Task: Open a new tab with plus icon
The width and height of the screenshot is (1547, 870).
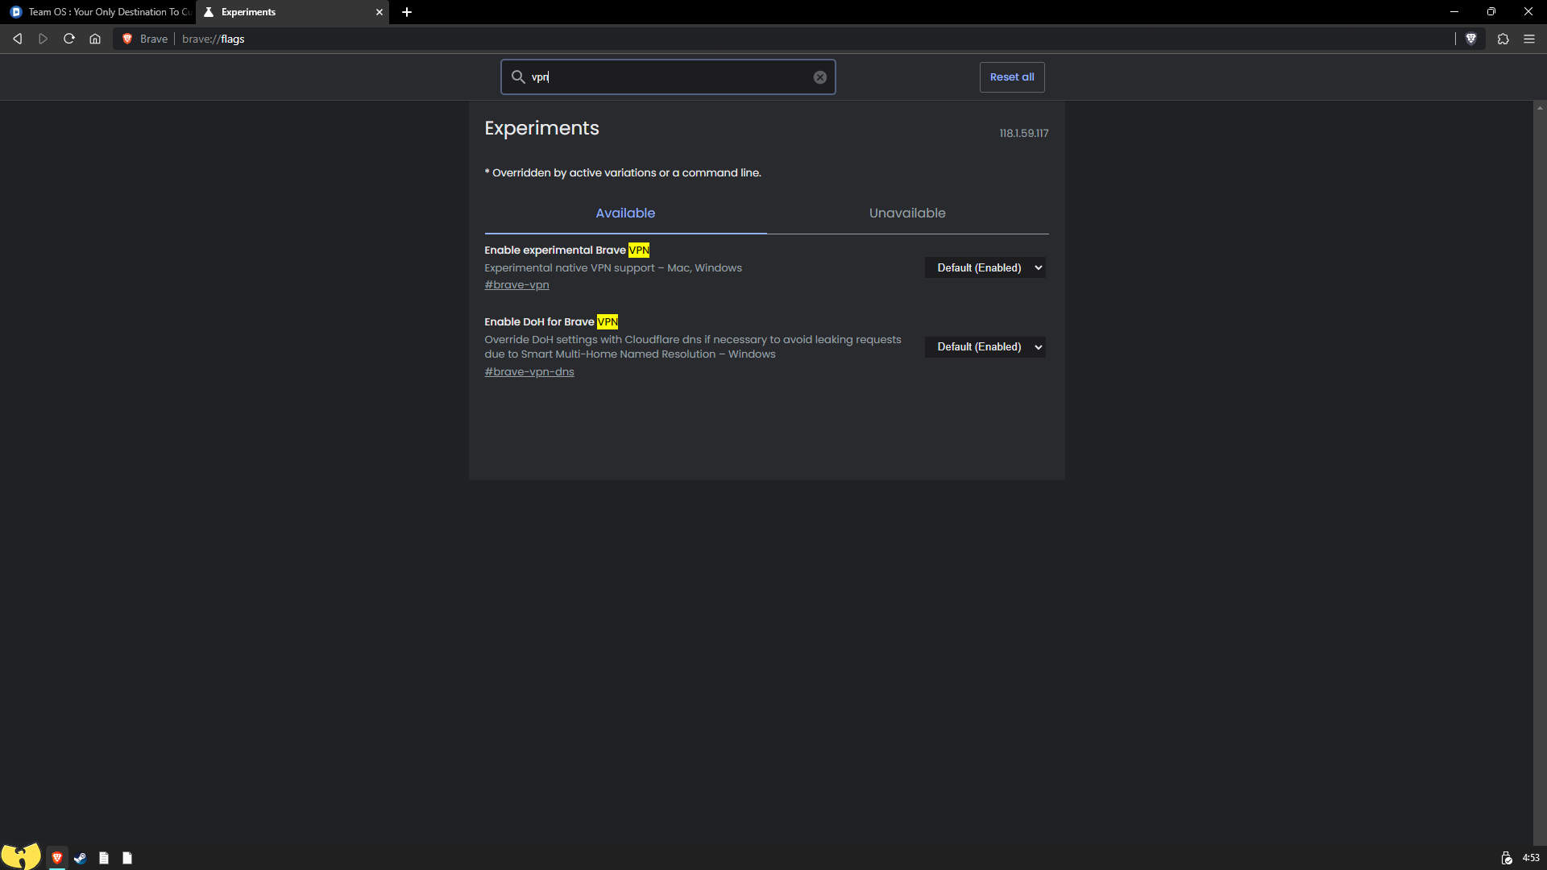Action: tap(407, 12)
